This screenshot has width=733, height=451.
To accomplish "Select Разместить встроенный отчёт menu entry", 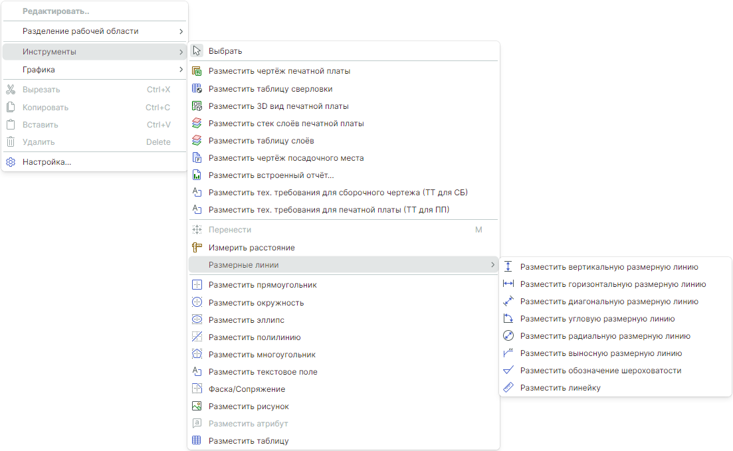I will (271, 175).
